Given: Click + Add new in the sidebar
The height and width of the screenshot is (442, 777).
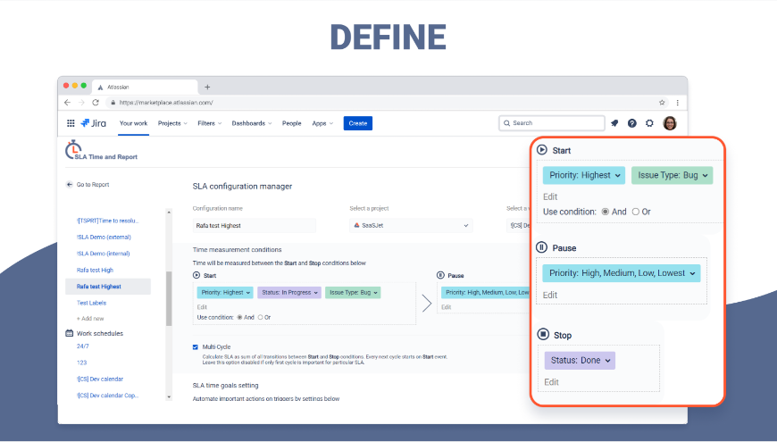Looking at the screenshot, I should point(90,319).
